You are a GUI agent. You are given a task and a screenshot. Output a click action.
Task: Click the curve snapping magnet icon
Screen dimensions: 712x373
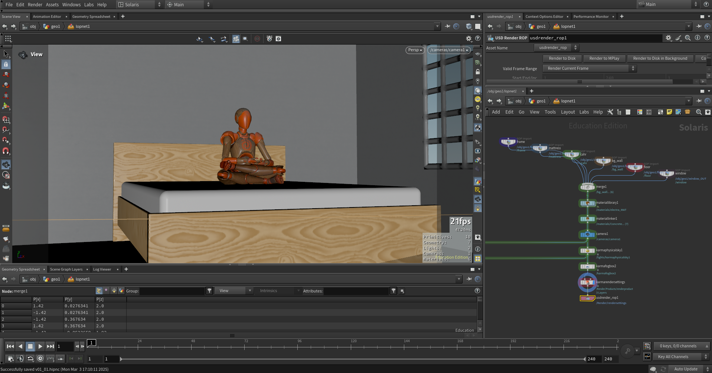click(6, 130)
